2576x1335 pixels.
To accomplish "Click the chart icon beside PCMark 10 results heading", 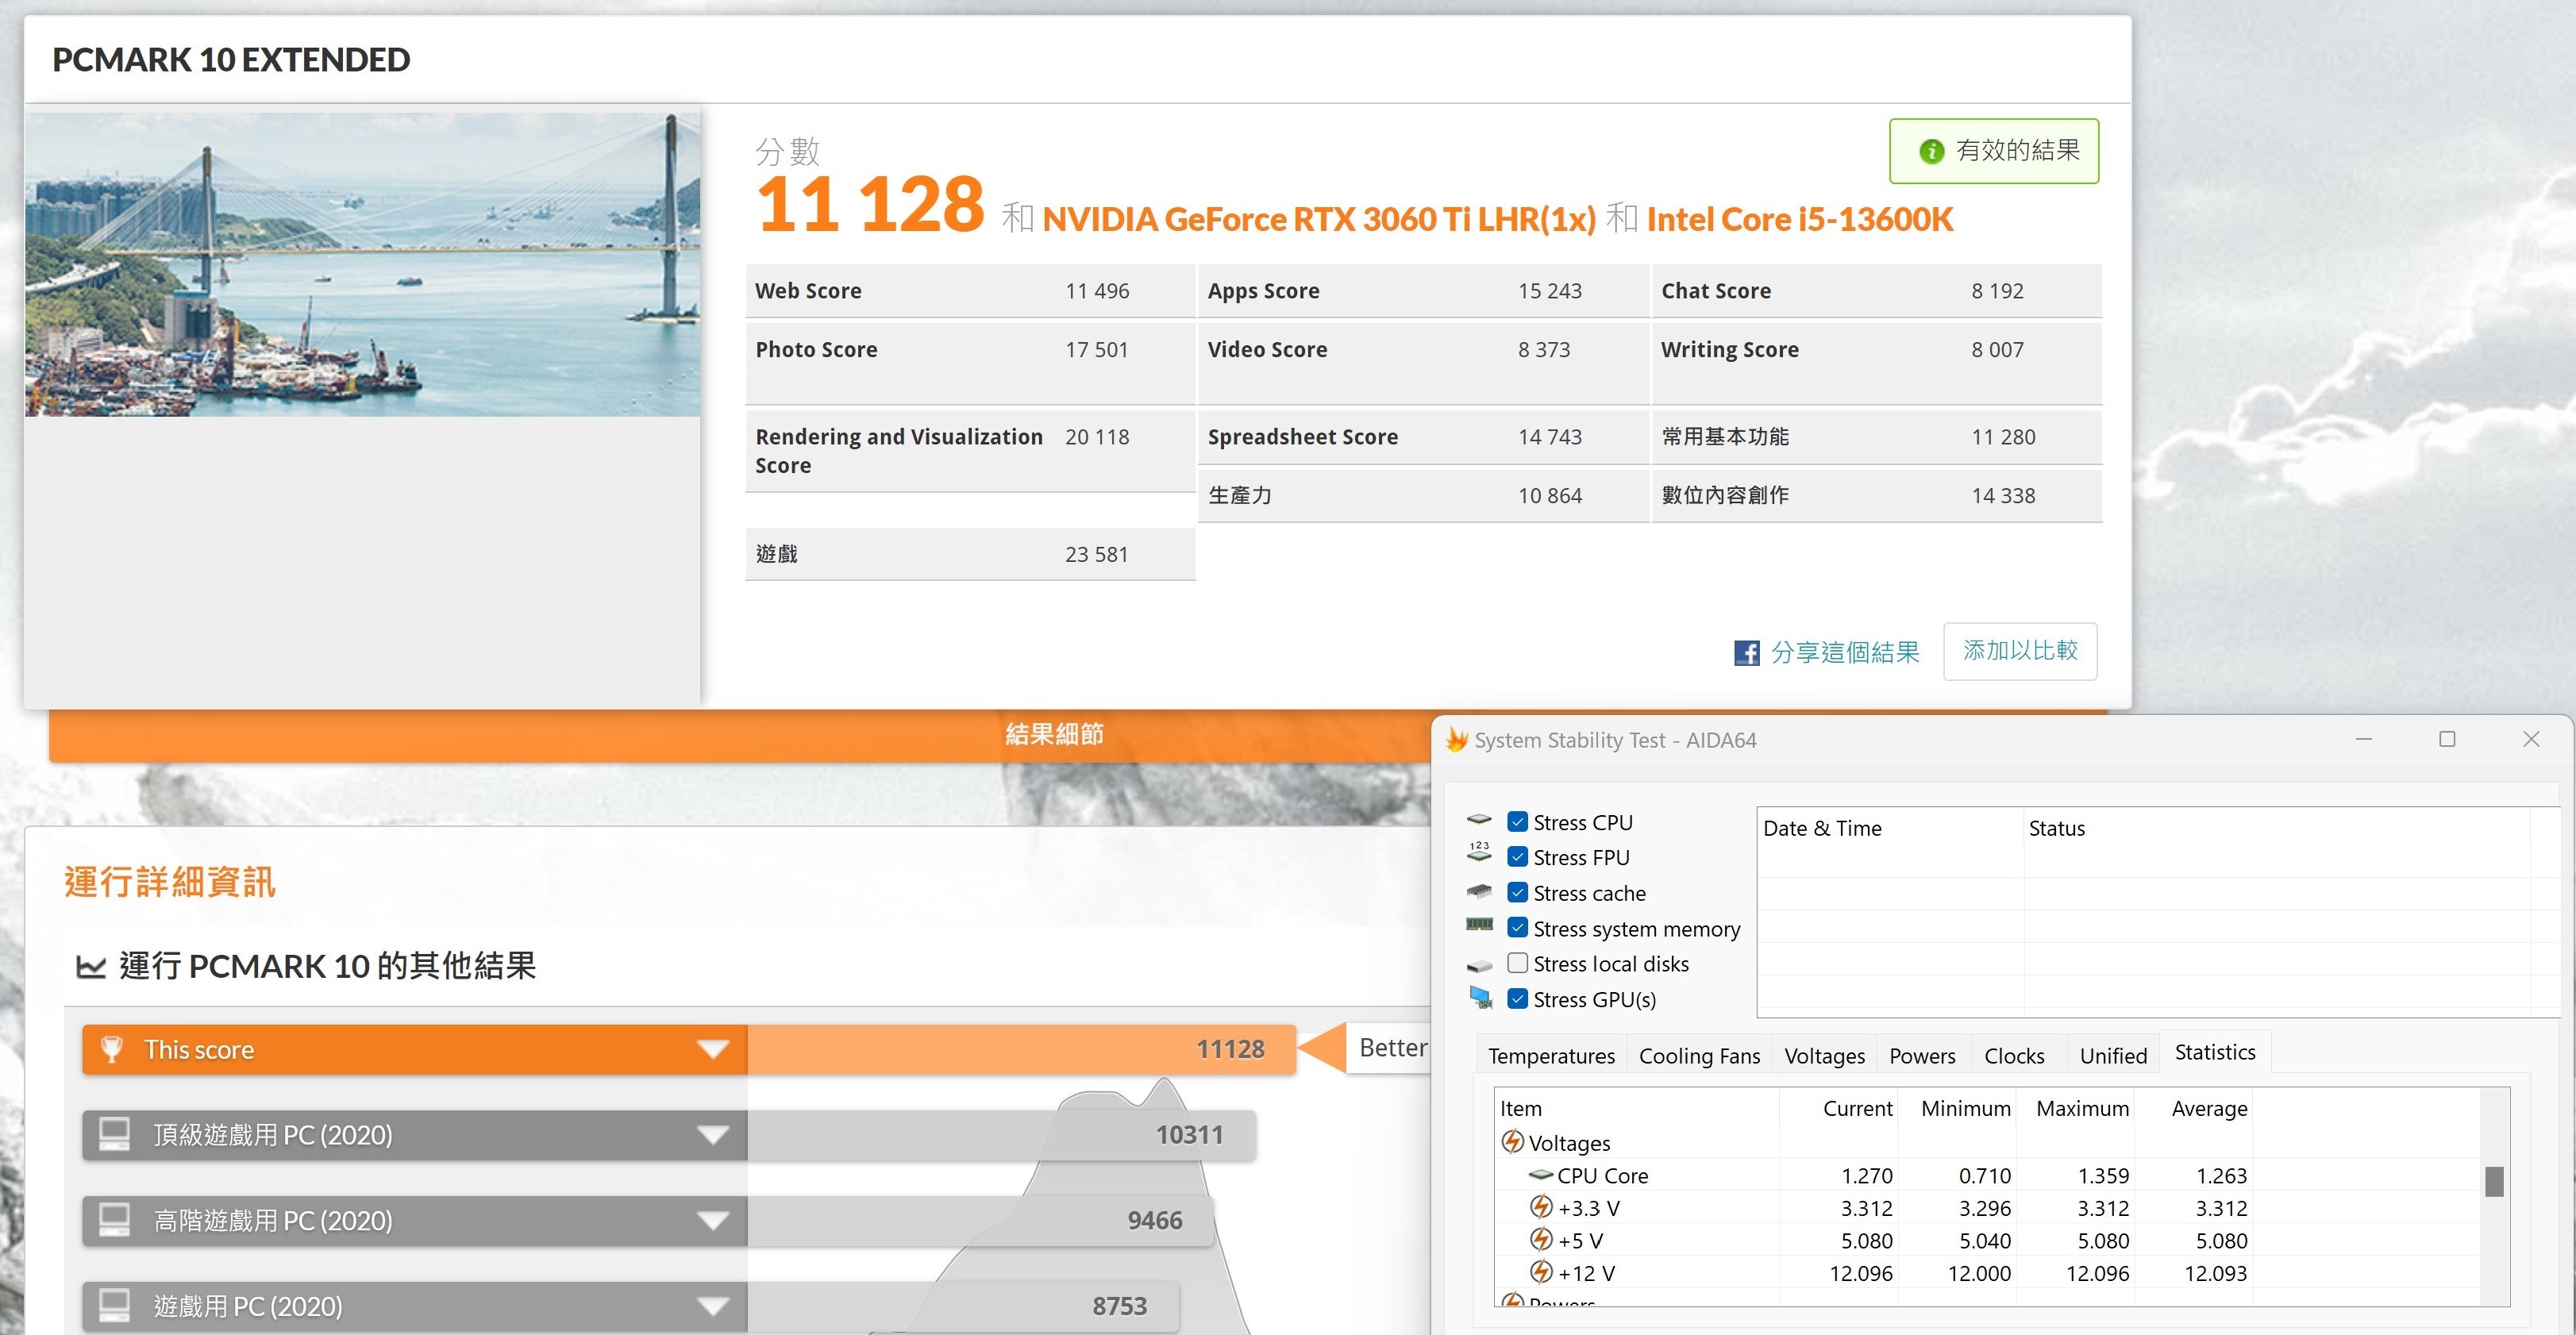I will 91,967.
